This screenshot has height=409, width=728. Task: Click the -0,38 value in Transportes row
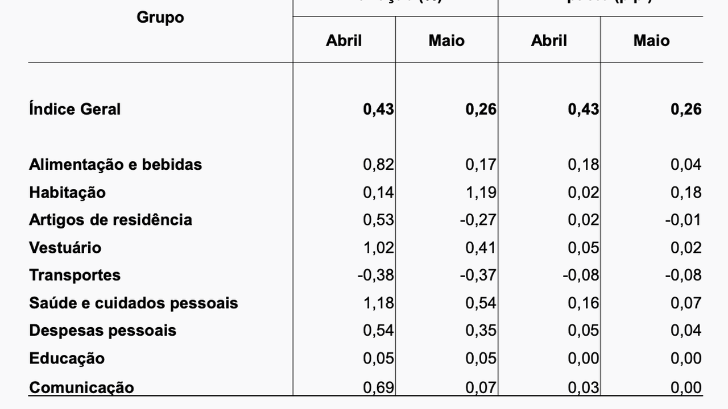click(x=375, y=276)
